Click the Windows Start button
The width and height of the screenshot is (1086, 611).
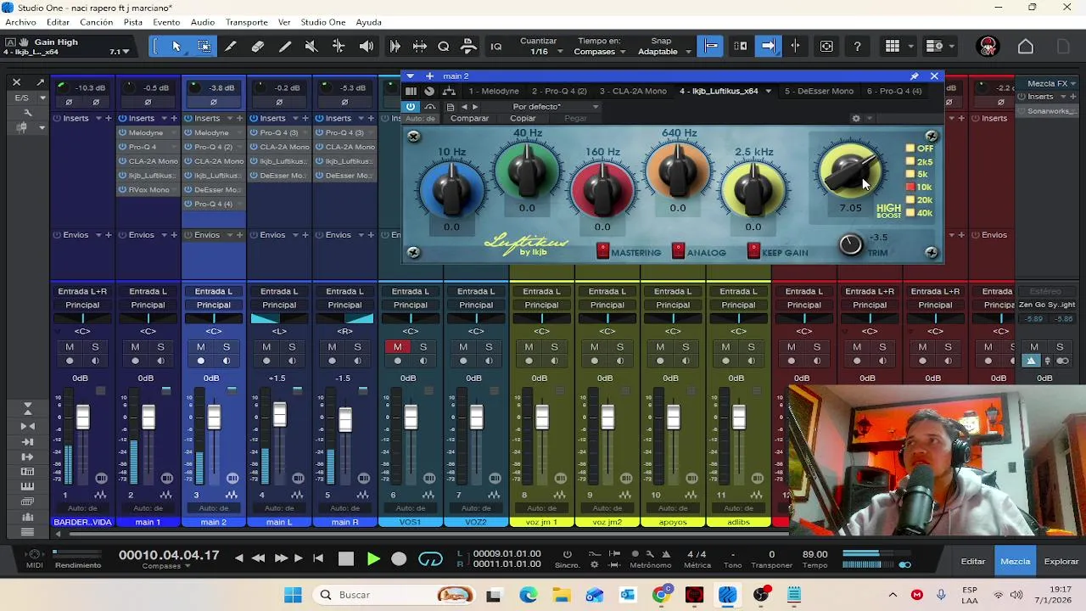tap(293, 595)
